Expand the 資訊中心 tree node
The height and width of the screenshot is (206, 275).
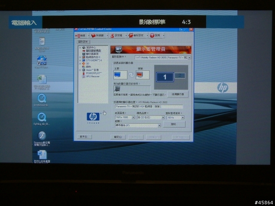tap(80, 48)
